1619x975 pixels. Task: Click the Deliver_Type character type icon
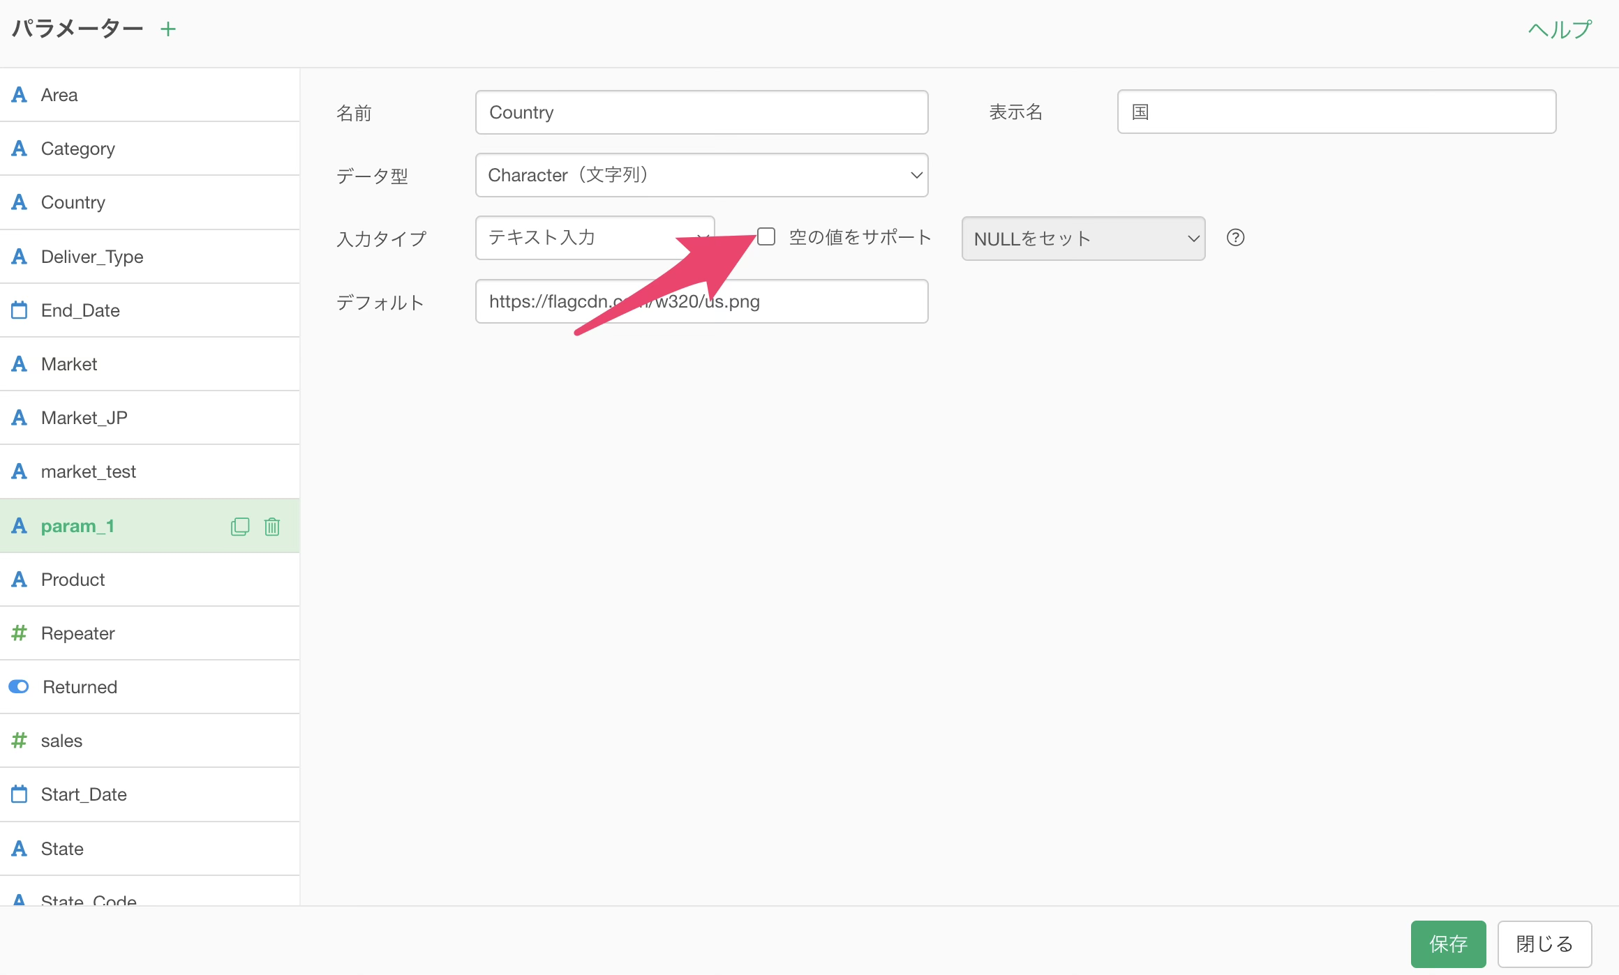point(20,257)
